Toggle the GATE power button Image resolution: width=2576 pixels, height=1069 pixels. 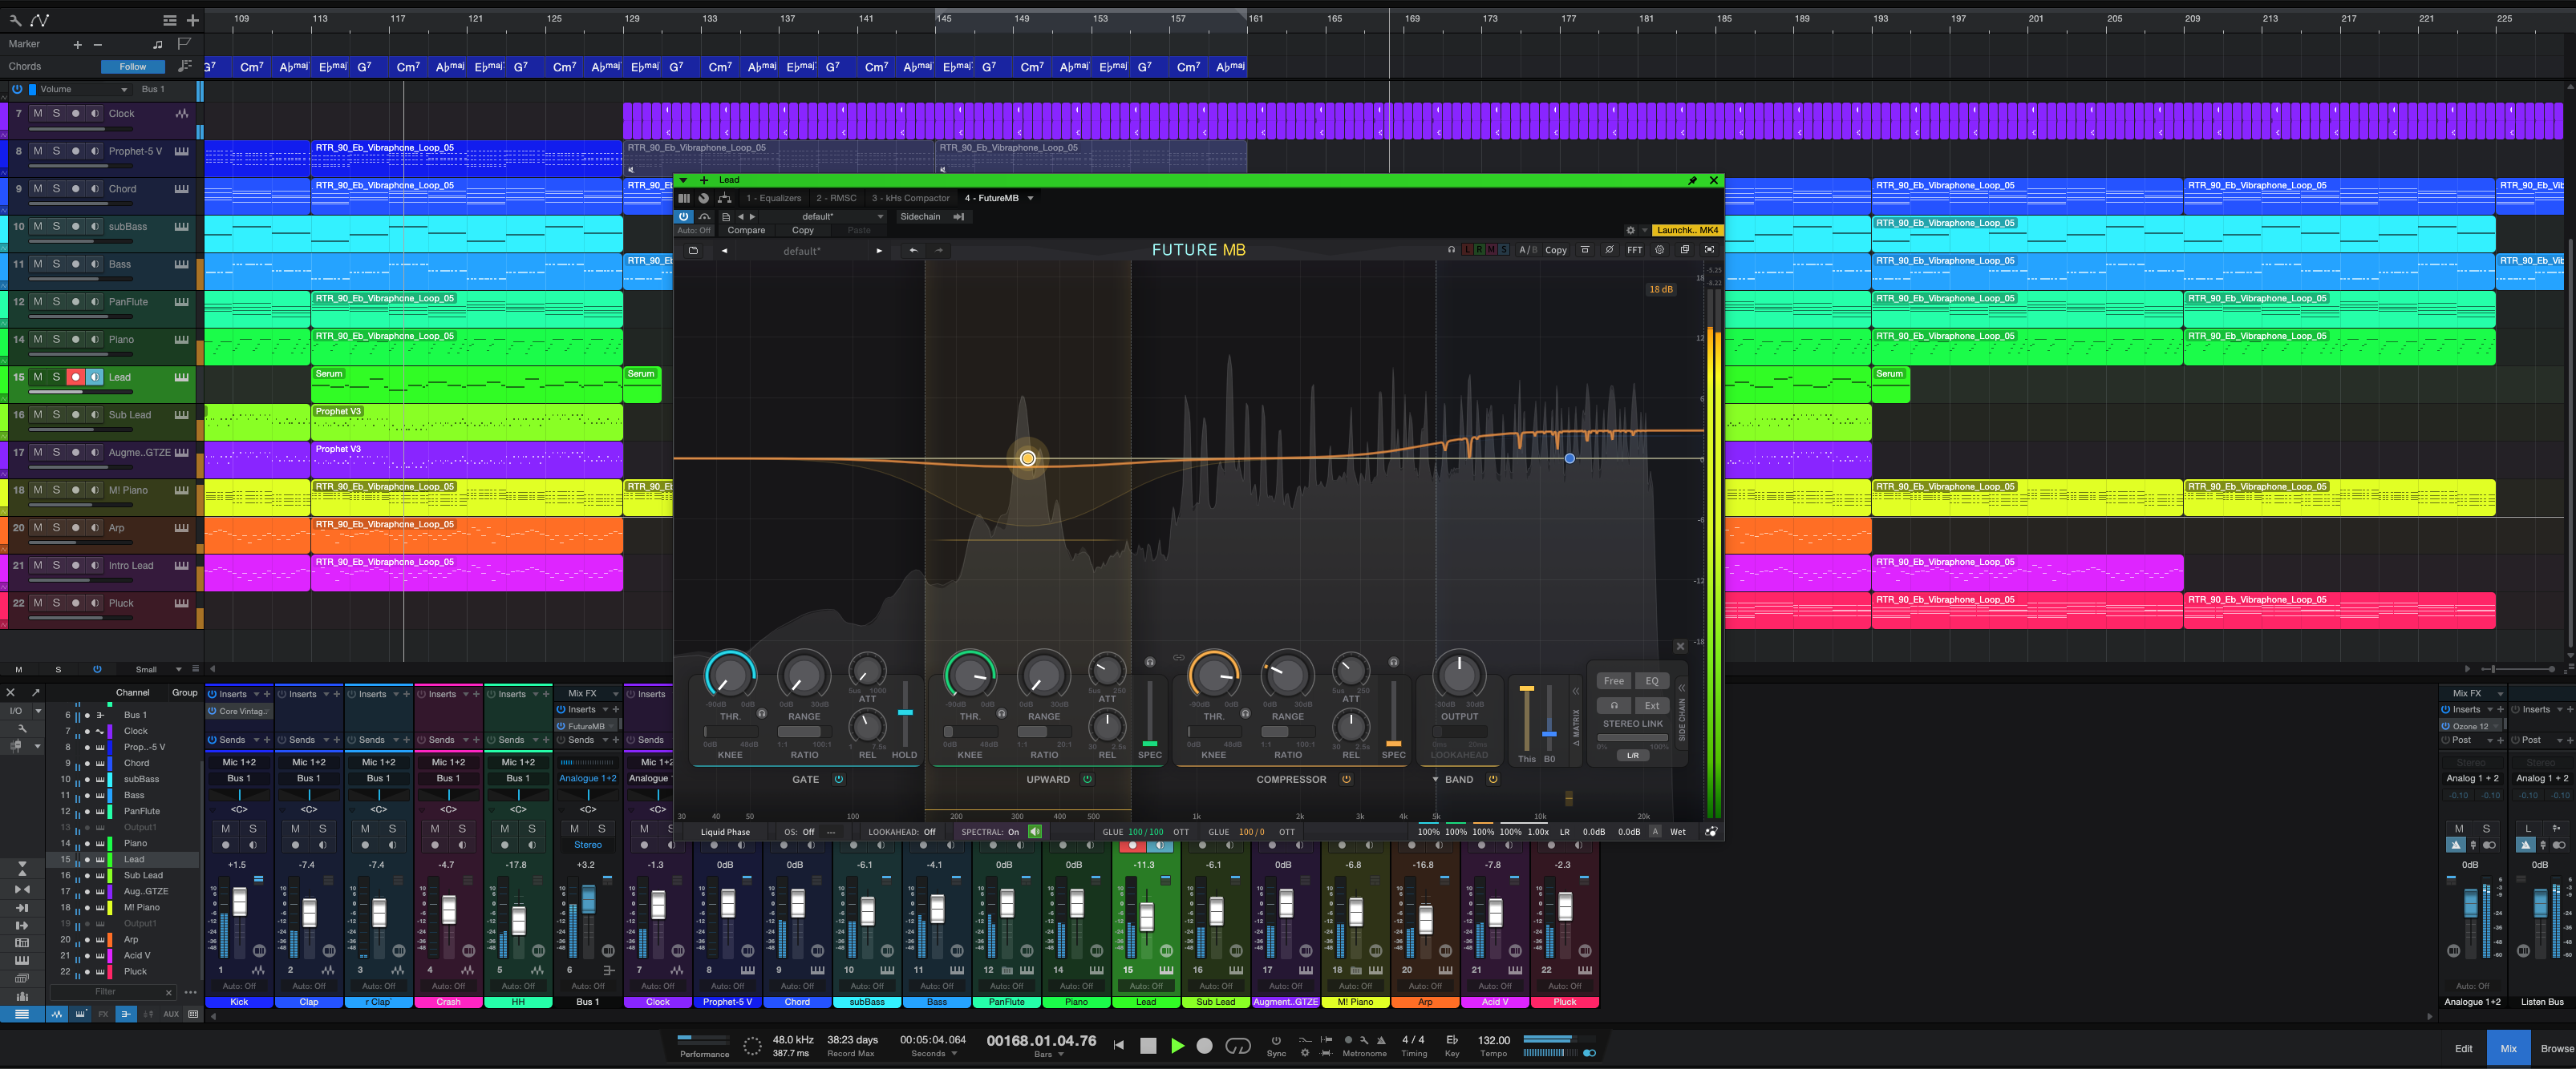pos(839,779)
